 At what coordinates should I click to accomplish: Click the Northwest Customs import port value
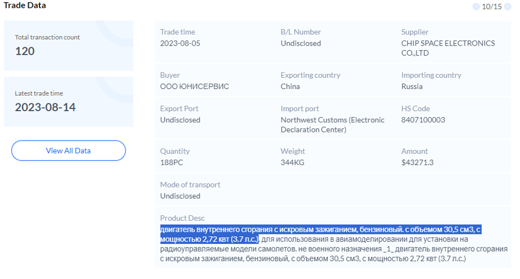pos(332,124)
